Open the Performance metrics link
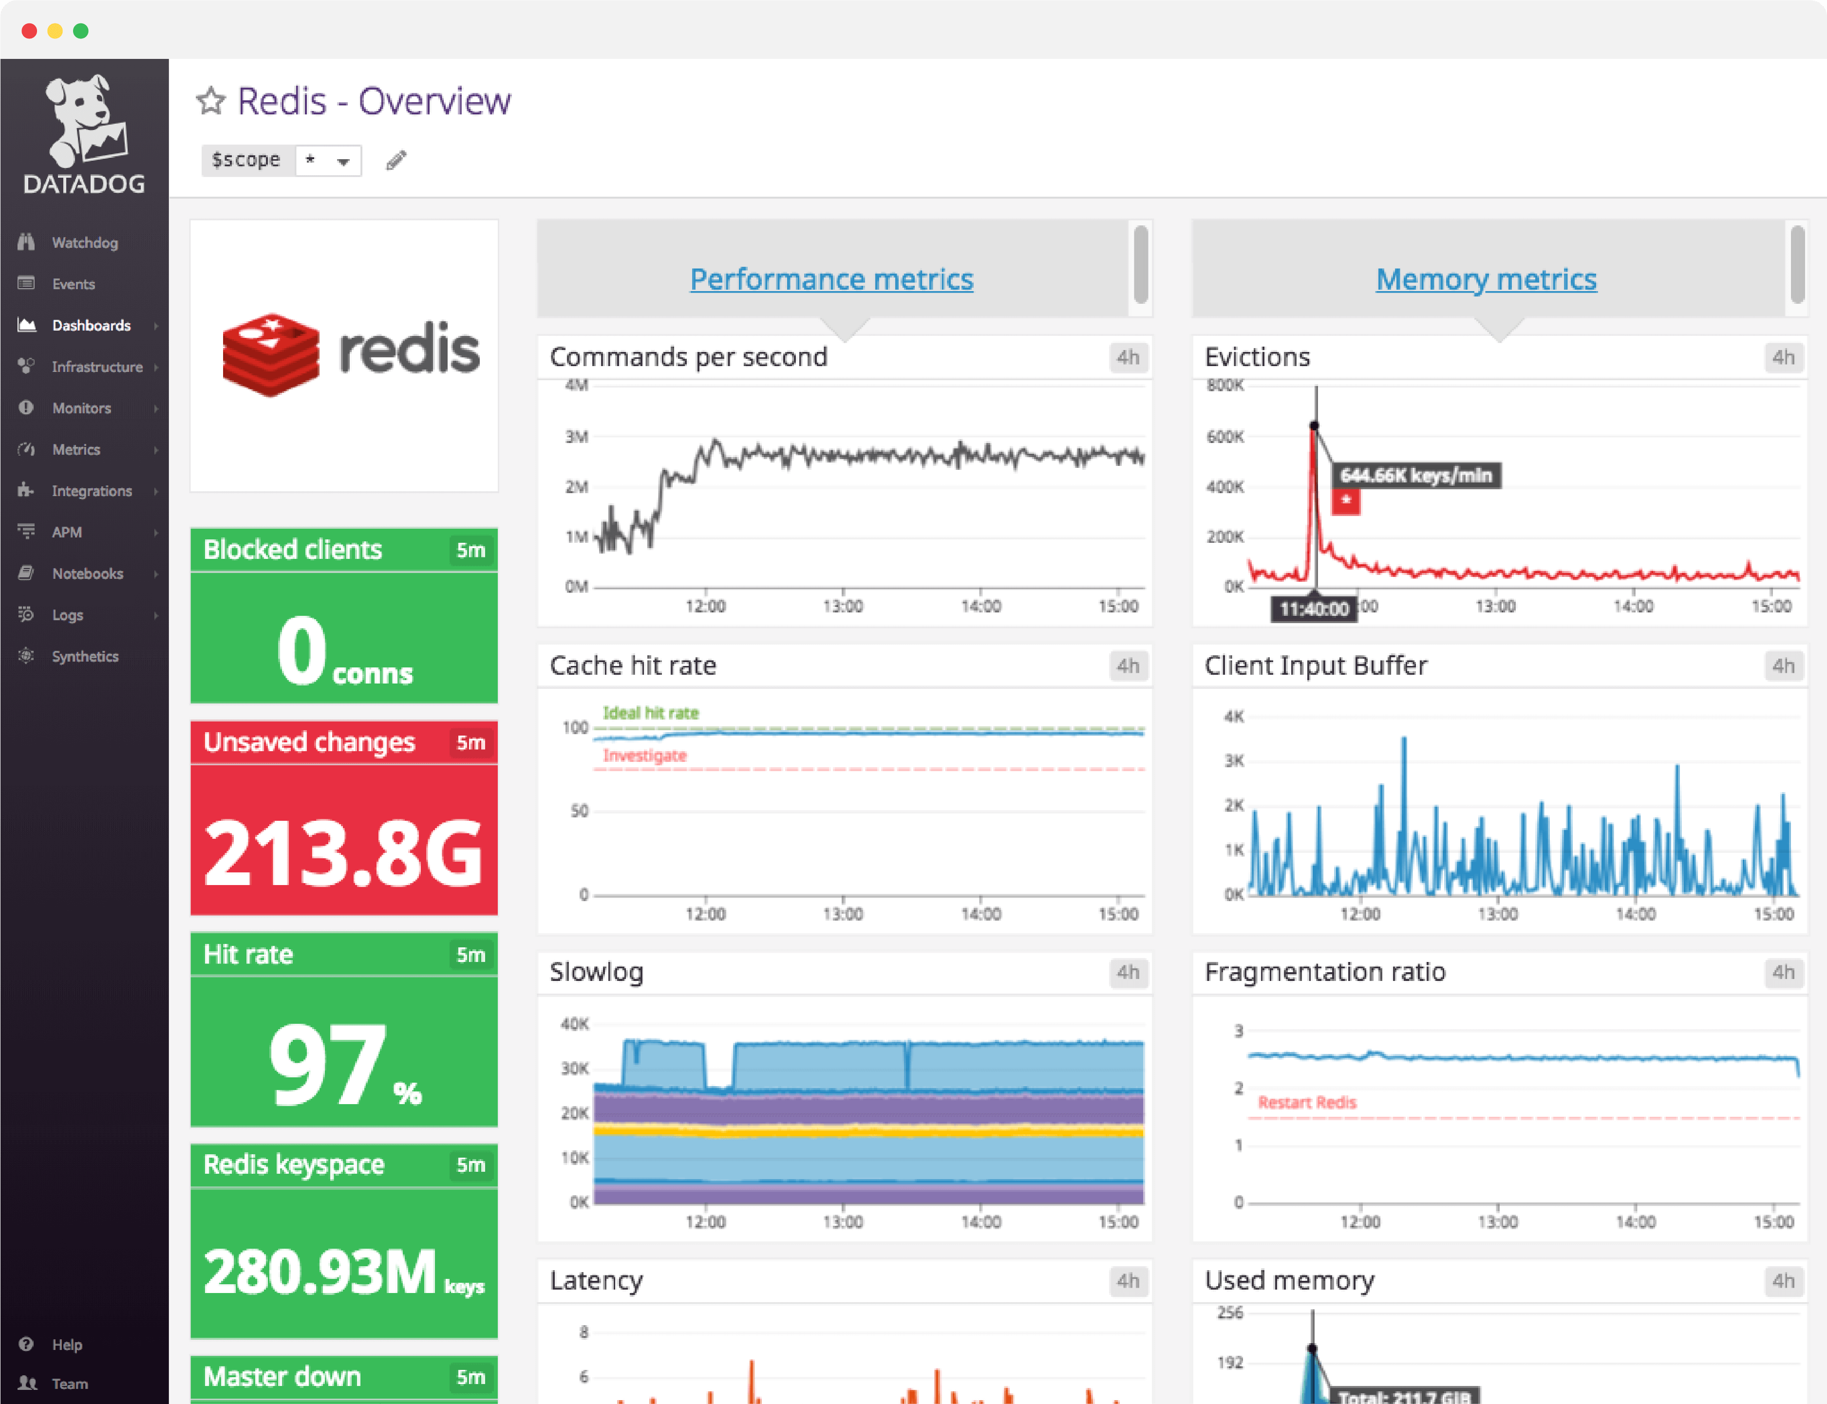Image resolution: width=1827 pixels, height=1404 pixels. [x=831, y=279]
